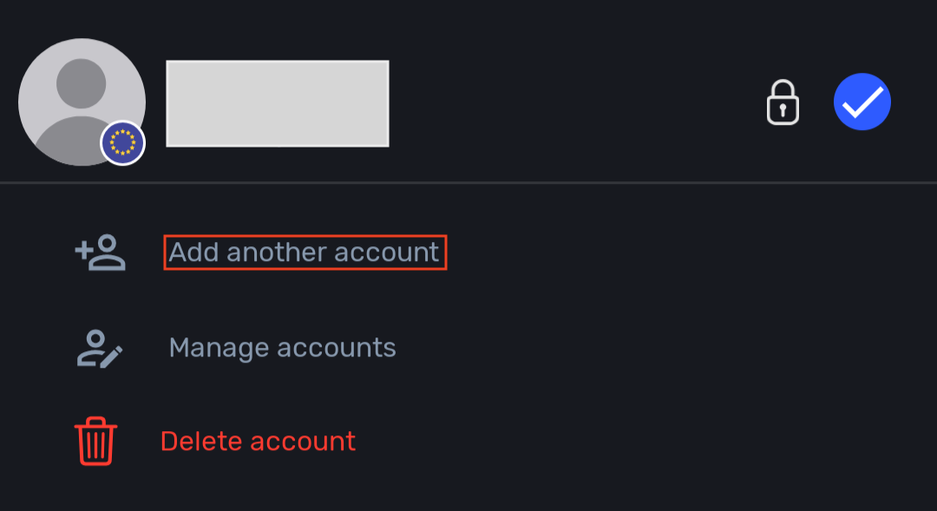Select the current account's circular check indicator
The image size is (937, 511).
(862, 102)
